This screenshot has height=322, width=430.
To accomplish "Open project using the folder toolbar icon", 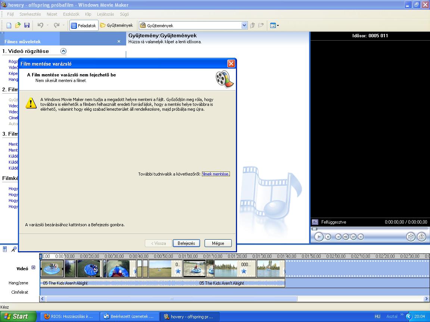I will click(18, 25).
